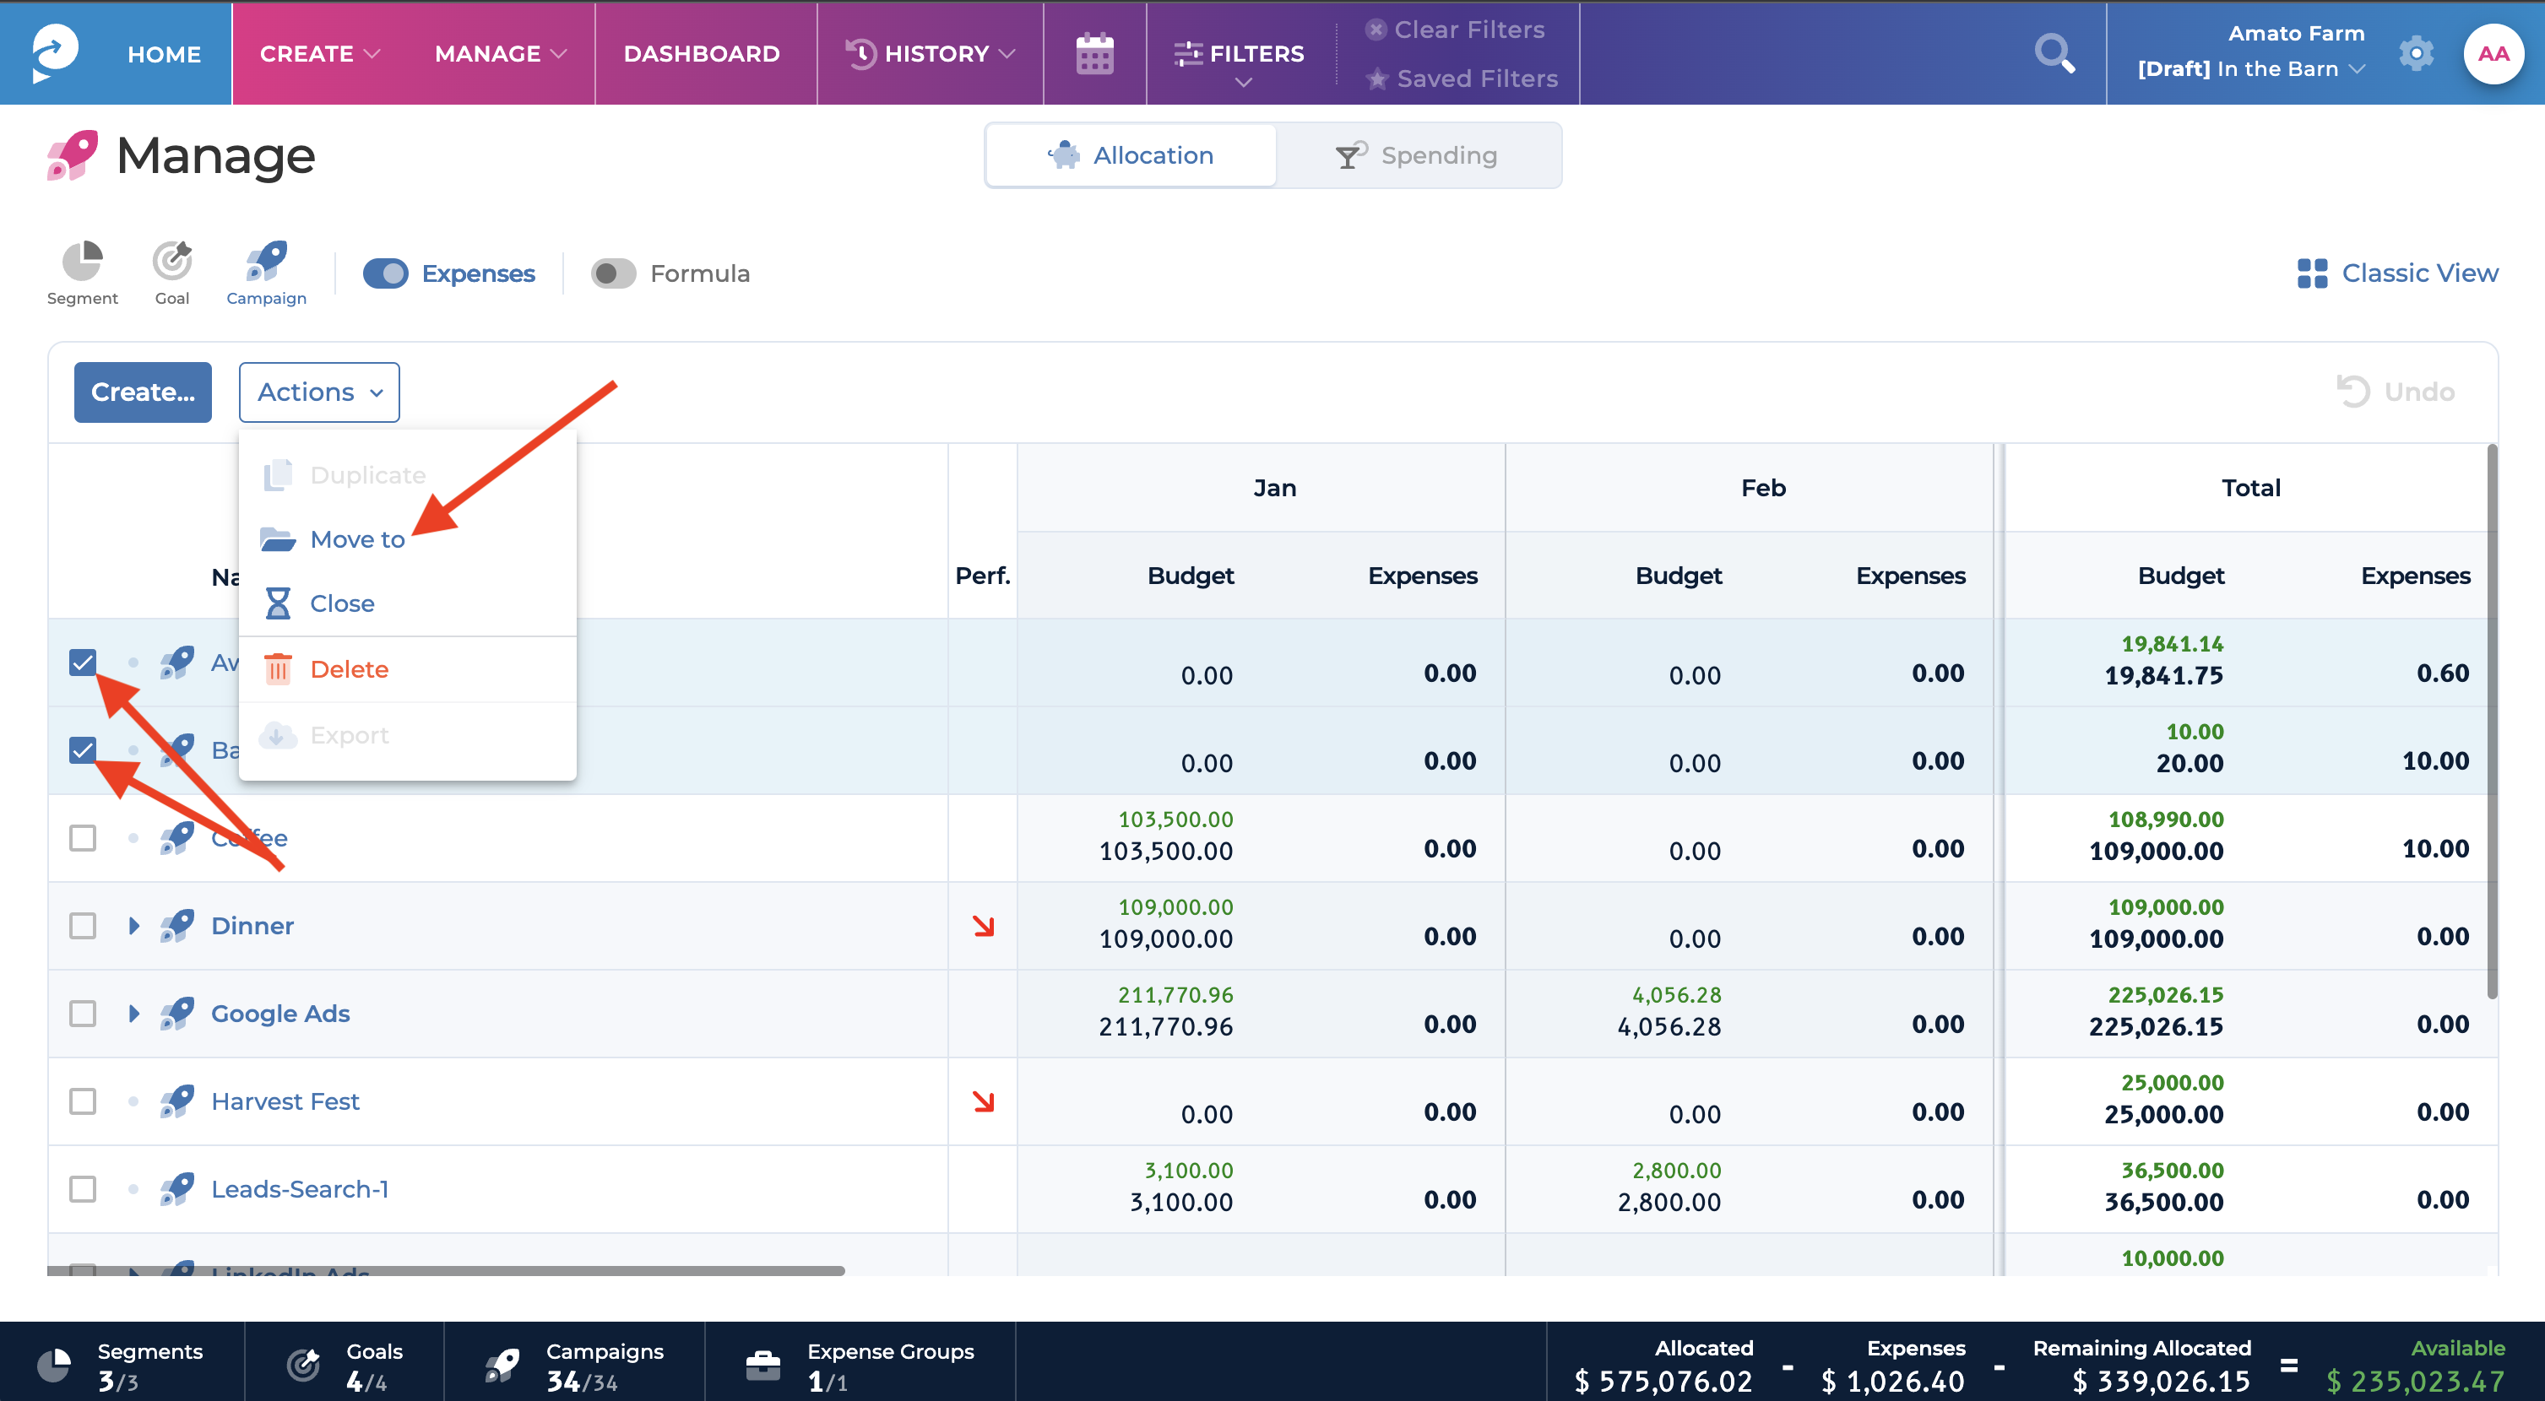The image size is (2545, 1401).
Task: Click the rocket icon for Leads-Search-1
Action: pyautogui.click(x=176, y=1190)
